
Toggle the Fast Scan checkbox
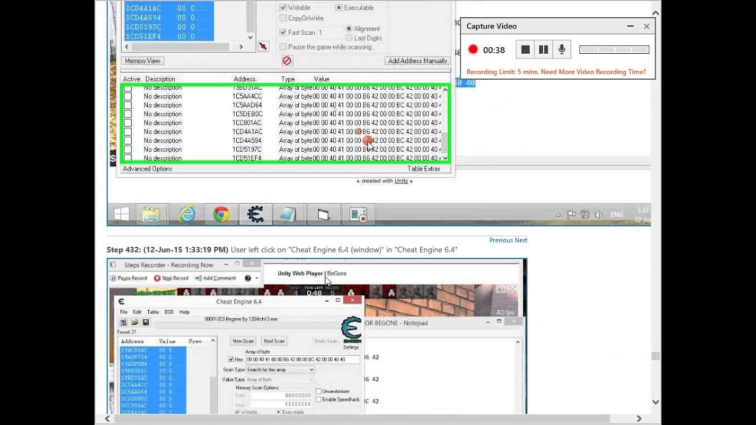[283, 32]
